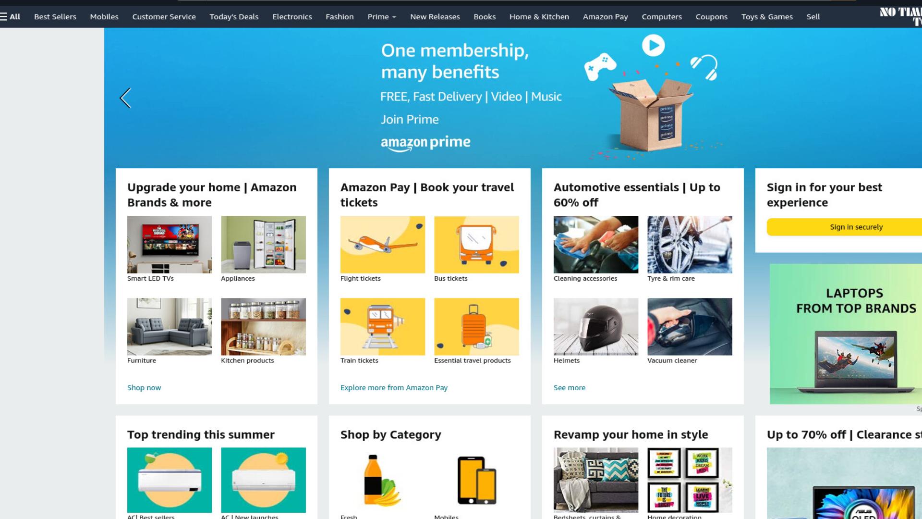Click the Flight tickets airplane icon
This screenshot has height=519, width=922.
(x=383, y=245)
